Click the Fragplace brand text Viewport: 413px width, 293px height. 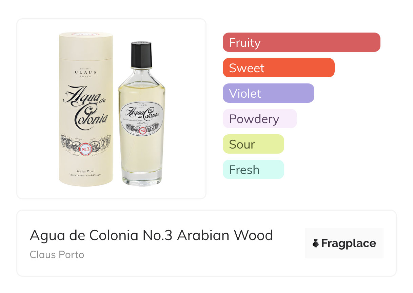[349, 243]
